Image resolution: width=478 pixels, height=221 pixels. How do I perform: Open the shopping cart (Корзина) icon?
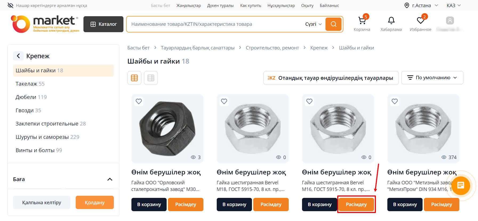[x=362, y=20]
